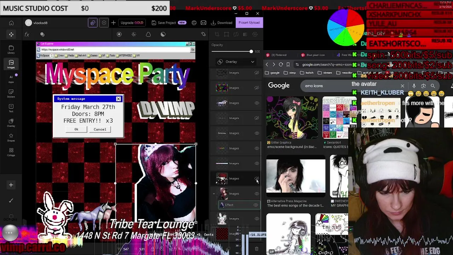
Task: Show the hidden dashed line Images layer
Action: tap(257, 118)
